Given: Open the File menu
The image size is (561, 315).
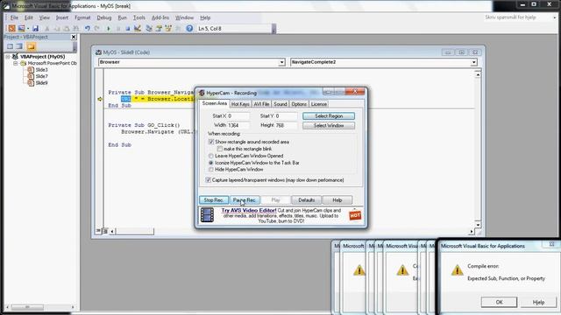Looking at the screenshot, I should [14, 17].
